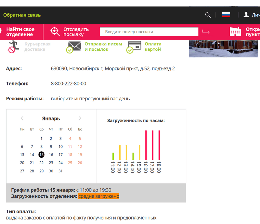This screenshot has height=224, width=260.
Task: Select January 29 in calendar
Action: click(x=41, y=171)
